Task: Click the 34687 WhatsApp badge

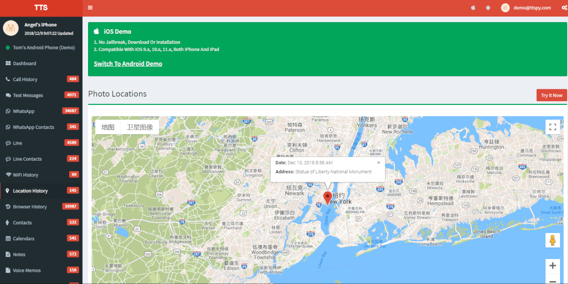Action: (71, 111)
